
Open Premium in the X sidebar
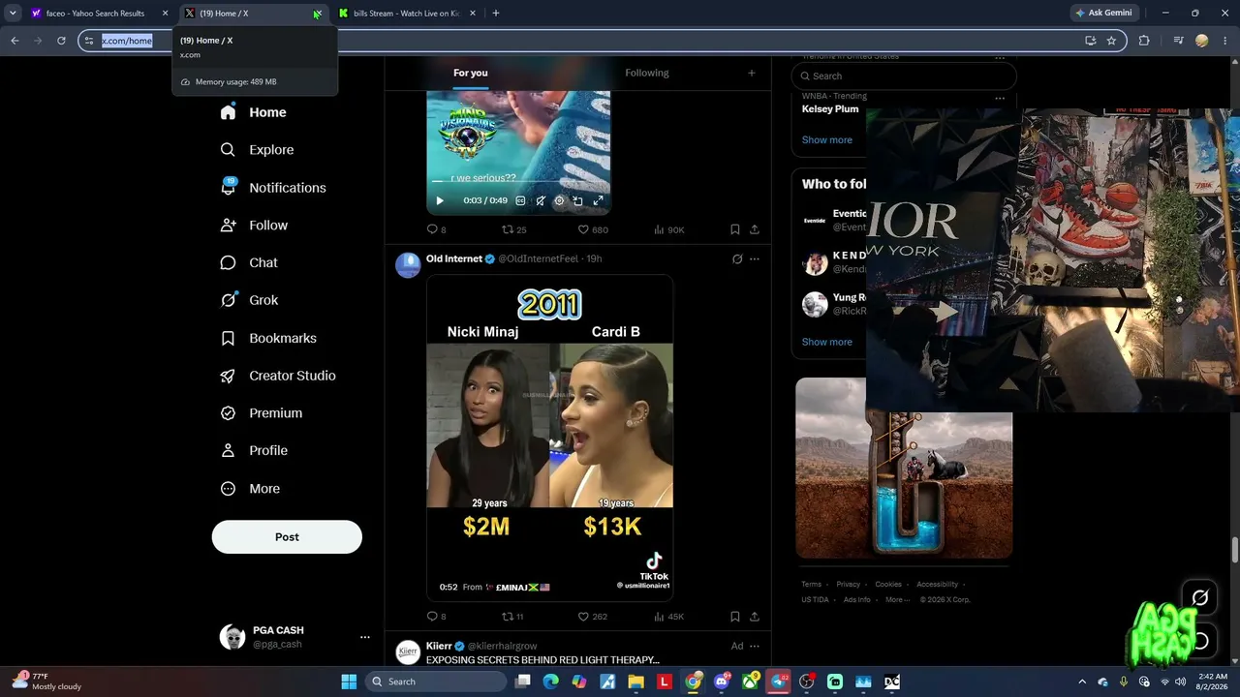tap(262, 413)
